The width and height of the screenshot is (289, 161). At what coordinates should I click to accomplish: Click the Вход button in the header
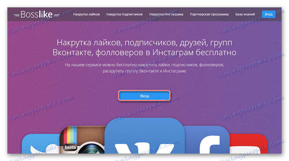(x=268, y=14)
